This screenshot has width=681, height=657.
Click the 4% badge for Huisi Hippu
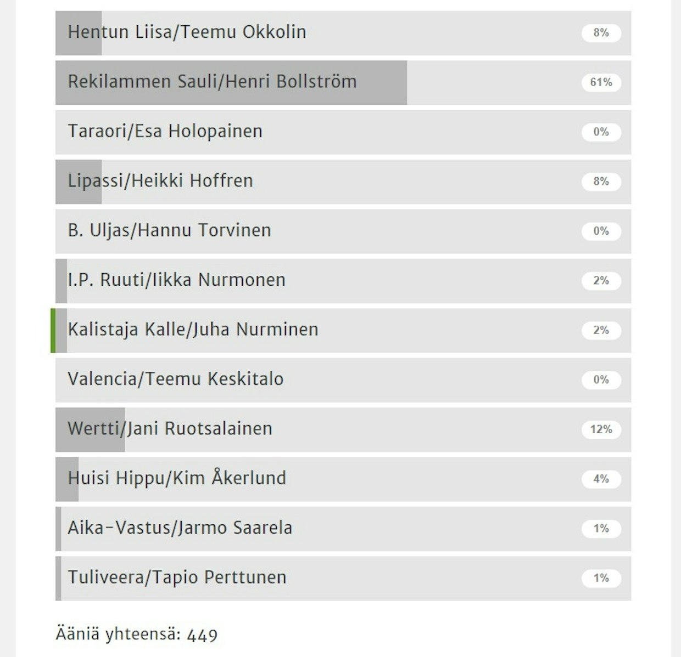pos(601,479)
